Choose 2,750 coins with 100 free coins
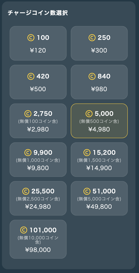139x273 pixels. point(38,121)
